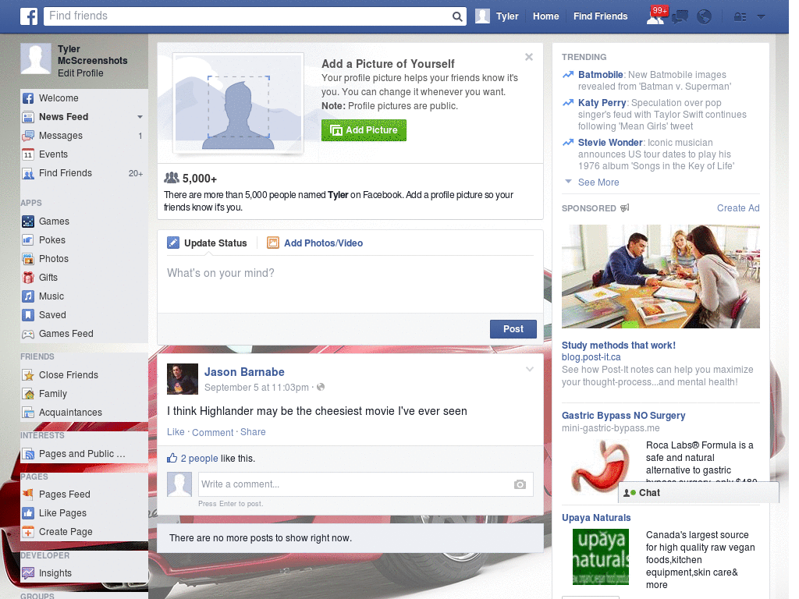Screen dimensions: 799x599
Task: Click the Games Feed controller icon
Action: coord(28,334)
